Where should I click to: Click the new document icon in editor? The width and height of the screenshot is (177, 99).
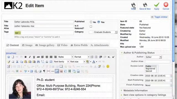[x=13, y=57]
